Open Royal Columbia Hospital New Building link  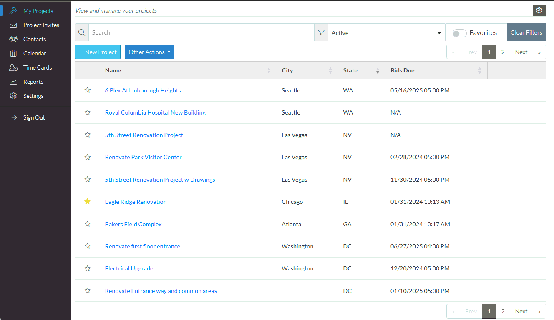(x=155, y=112)
